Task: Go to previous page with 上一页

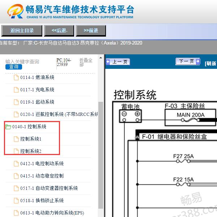Action: (x=118, y=62)
